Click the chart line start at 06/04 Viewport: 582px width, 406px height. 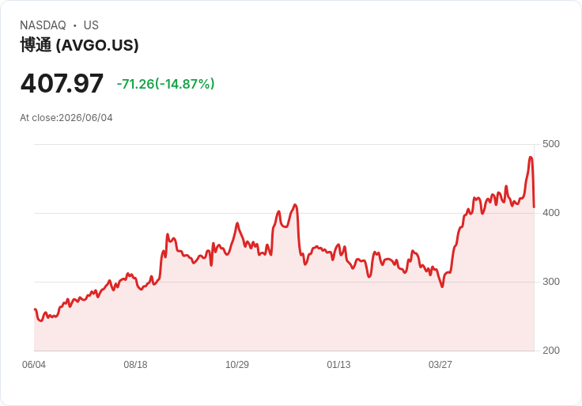point(35,309)
